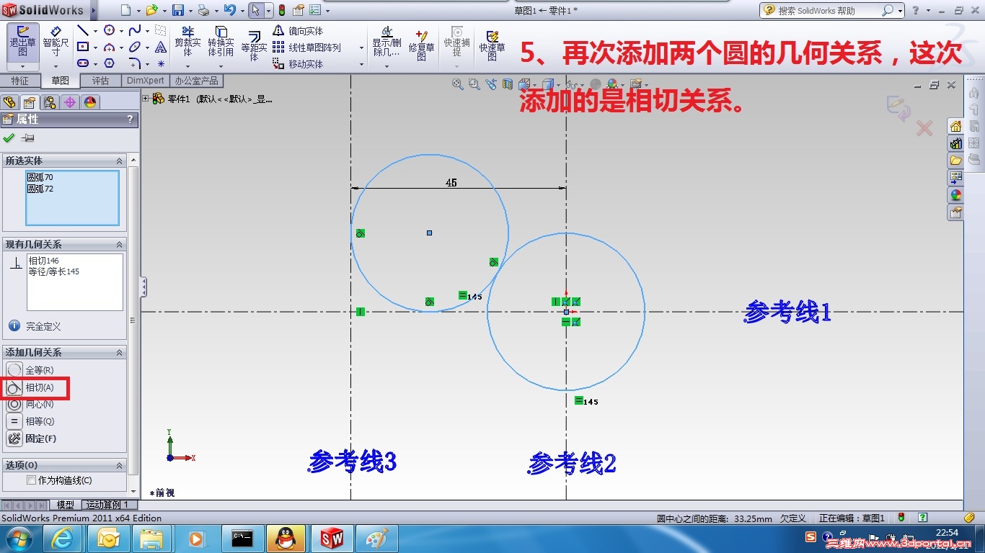The image size is (985, 553).
Task: Open the Trim Entities dropdown arrow
Action: [187, 66]
